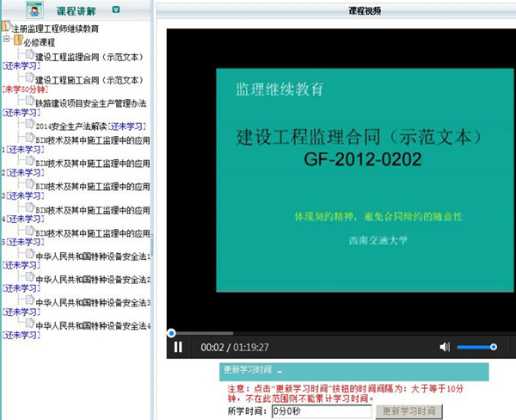This screenshot has width=516, height=420.
Task: Click 还未学习 status under 建设工程监理合同
Action: tap(21, 66)
